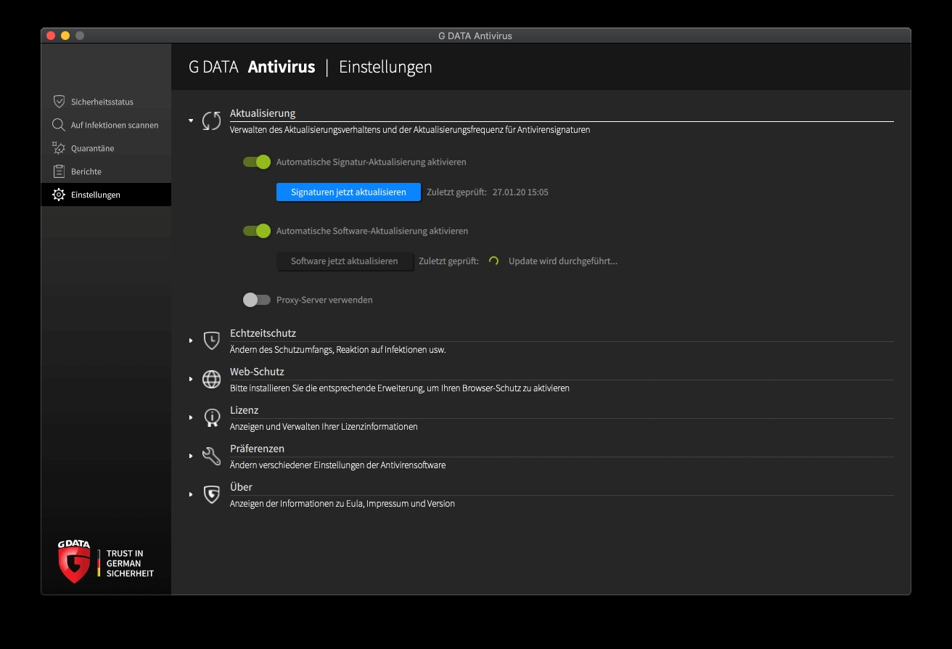The image size is (952, 649).
Task: Click the Aktualisierung refresh arrows icon
Action: point(211,121)
